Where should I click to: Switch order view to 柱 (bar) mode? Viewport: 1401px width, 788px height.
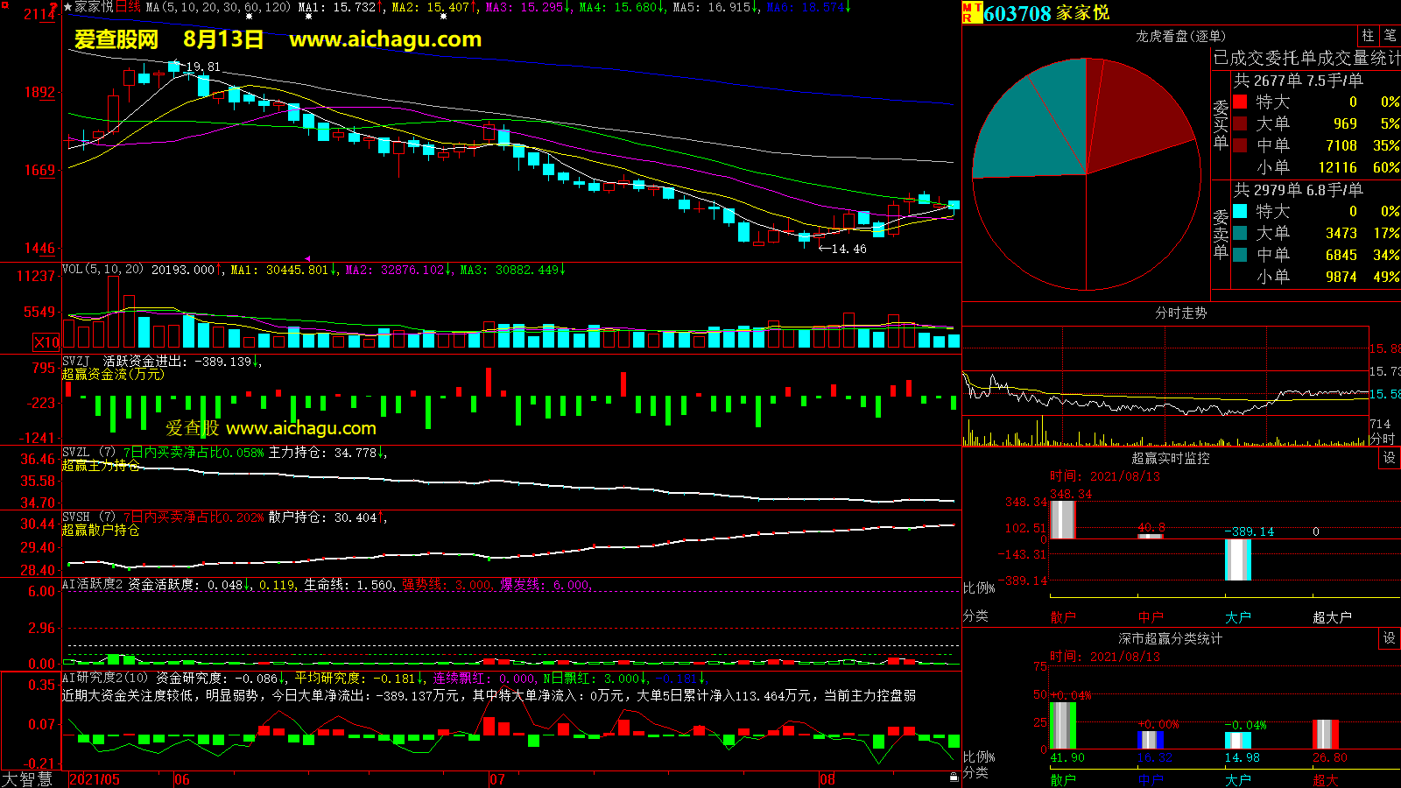[x=1368, y=35]
